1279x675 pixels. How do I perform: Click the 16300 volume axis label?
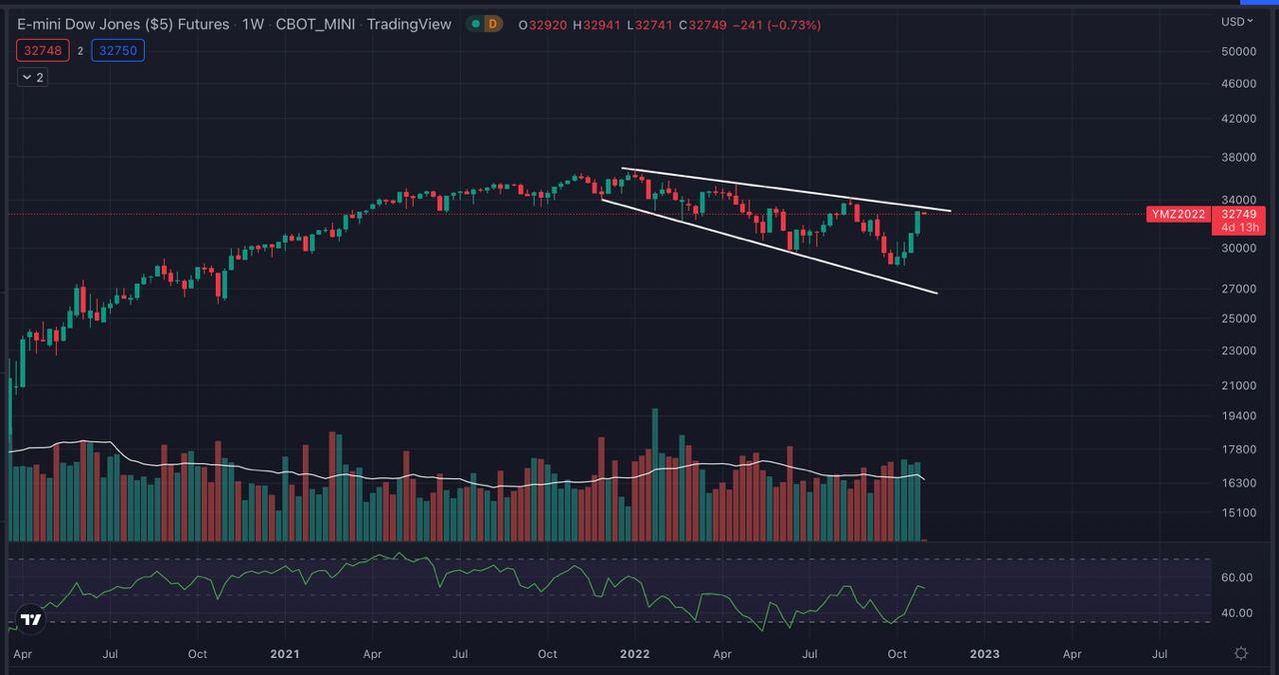tap(1238, 482)
